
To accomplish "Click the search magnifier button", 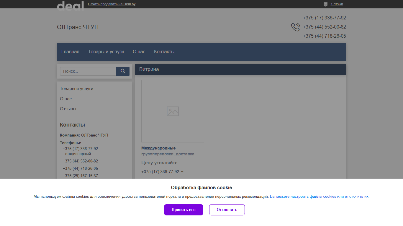I will pos(123,71).
